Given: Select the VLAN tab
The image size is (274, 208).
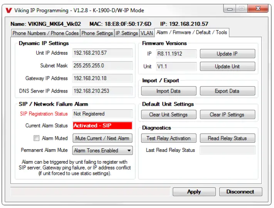Looking at the screenshot, I should click(x=147, y=33).
